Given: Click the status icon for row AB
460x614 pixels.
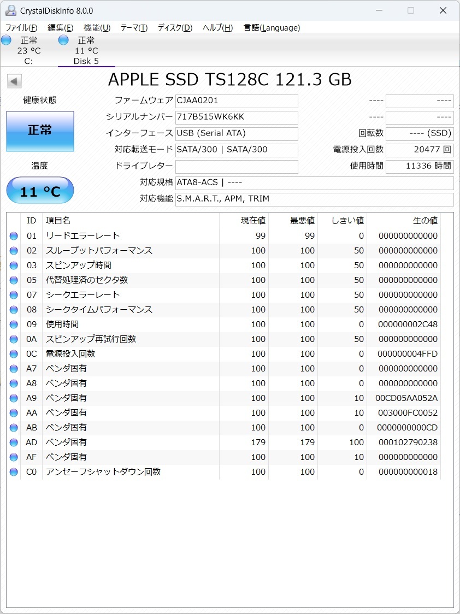Looking at the screenshot, I should click(14, 428).
